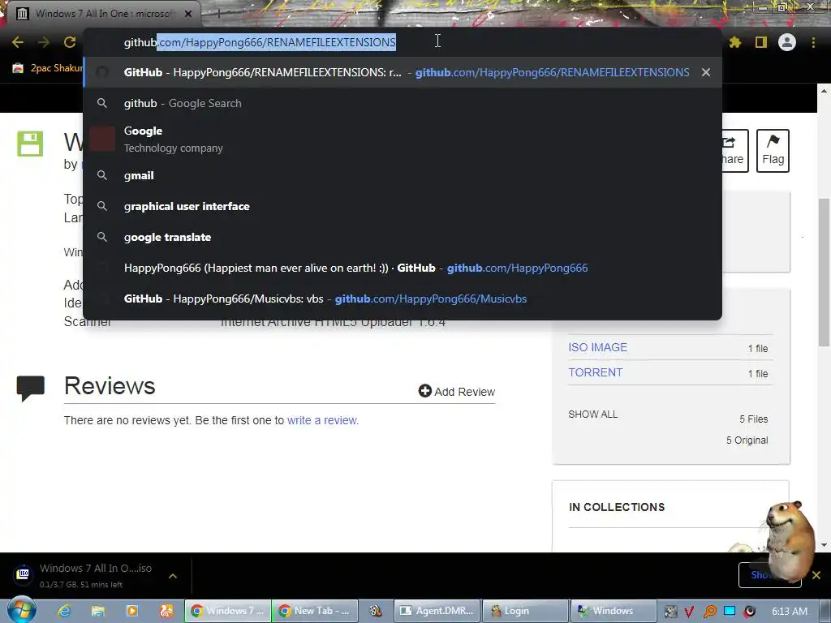
Task: Expand the iso download options chevron
Action: 173,576
